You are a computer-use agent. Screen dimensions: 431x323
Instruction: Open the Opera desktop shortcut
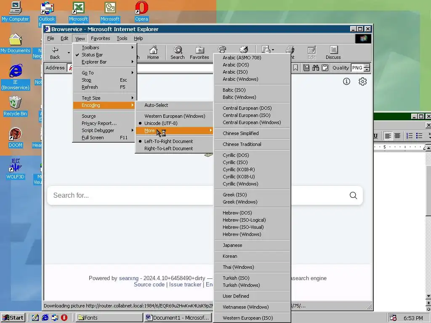click(141, 11)
